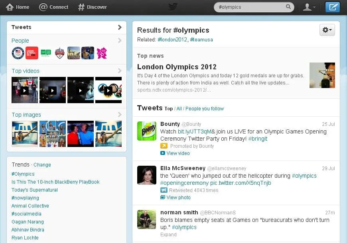347x243 pixels.
Task: Play the third top video
Action: pos(80,90)
